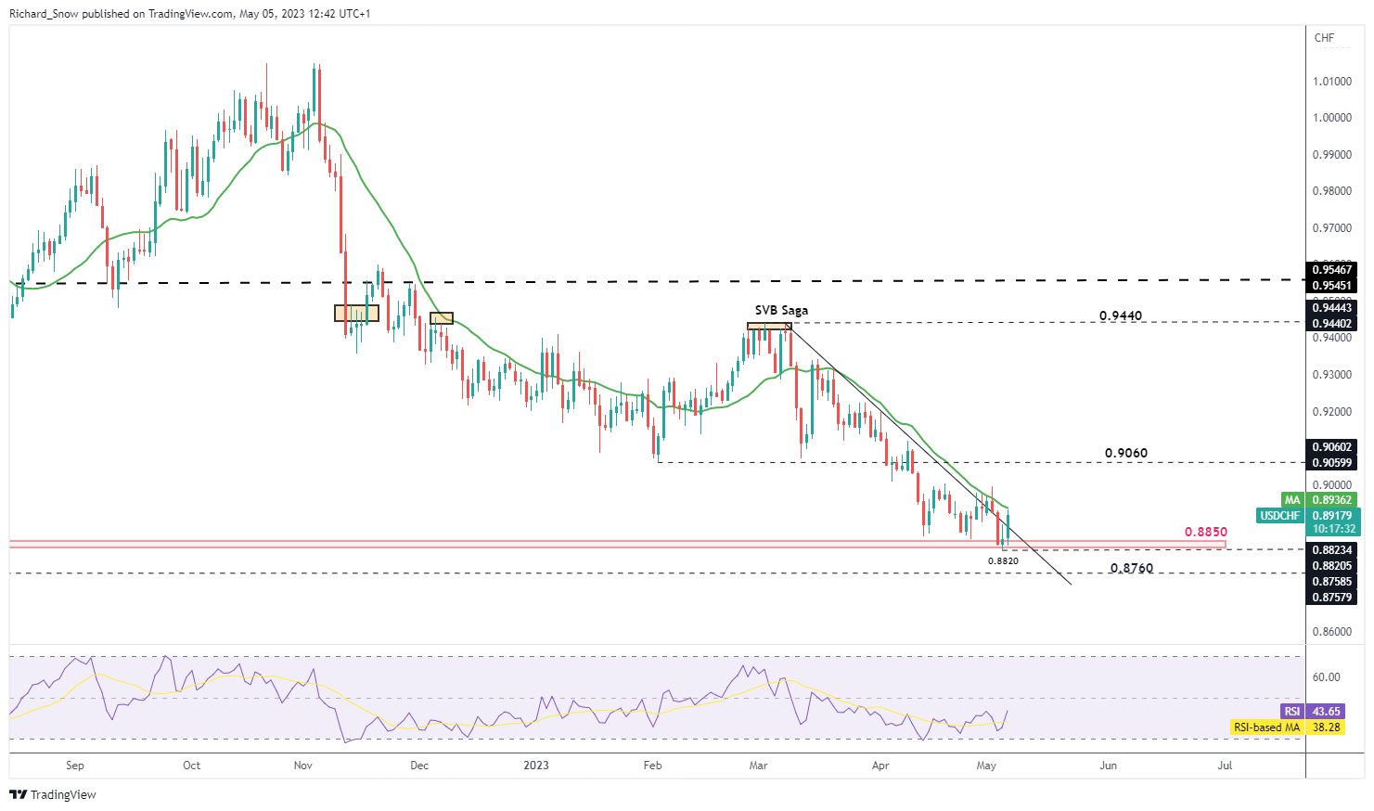
Task: Click the 0.88205 price axis tag
Action: [1332, 566]
